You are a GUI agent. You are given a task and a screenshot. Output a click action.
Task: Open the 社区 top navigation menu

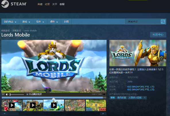[47, 4]
